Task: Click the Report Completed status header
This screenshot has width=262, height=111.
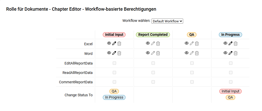Action: click(153, 35)
